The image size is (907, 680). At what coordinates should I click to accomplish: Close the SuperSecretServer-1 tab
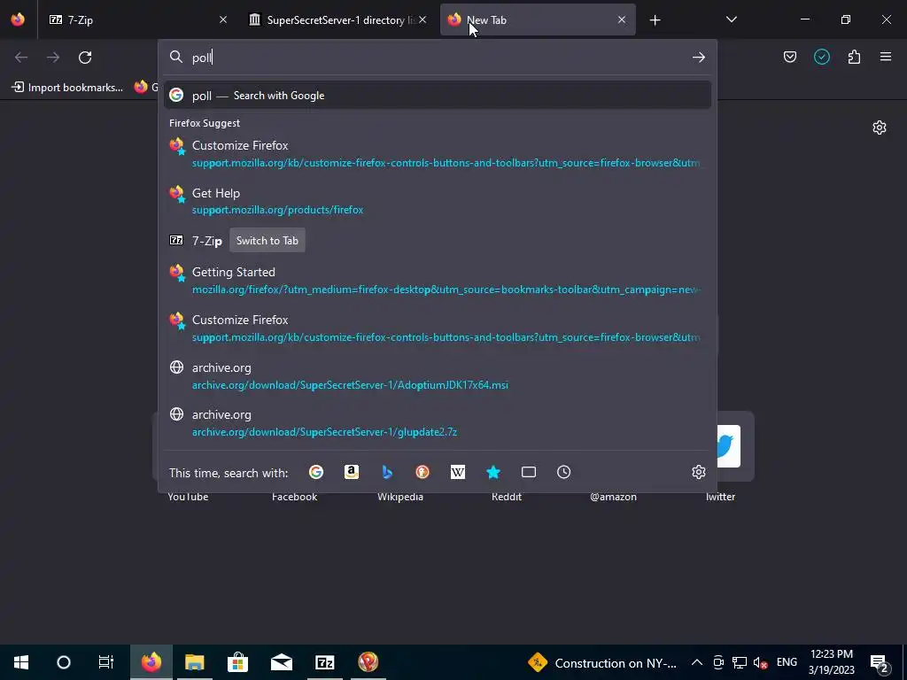point(422,19)
